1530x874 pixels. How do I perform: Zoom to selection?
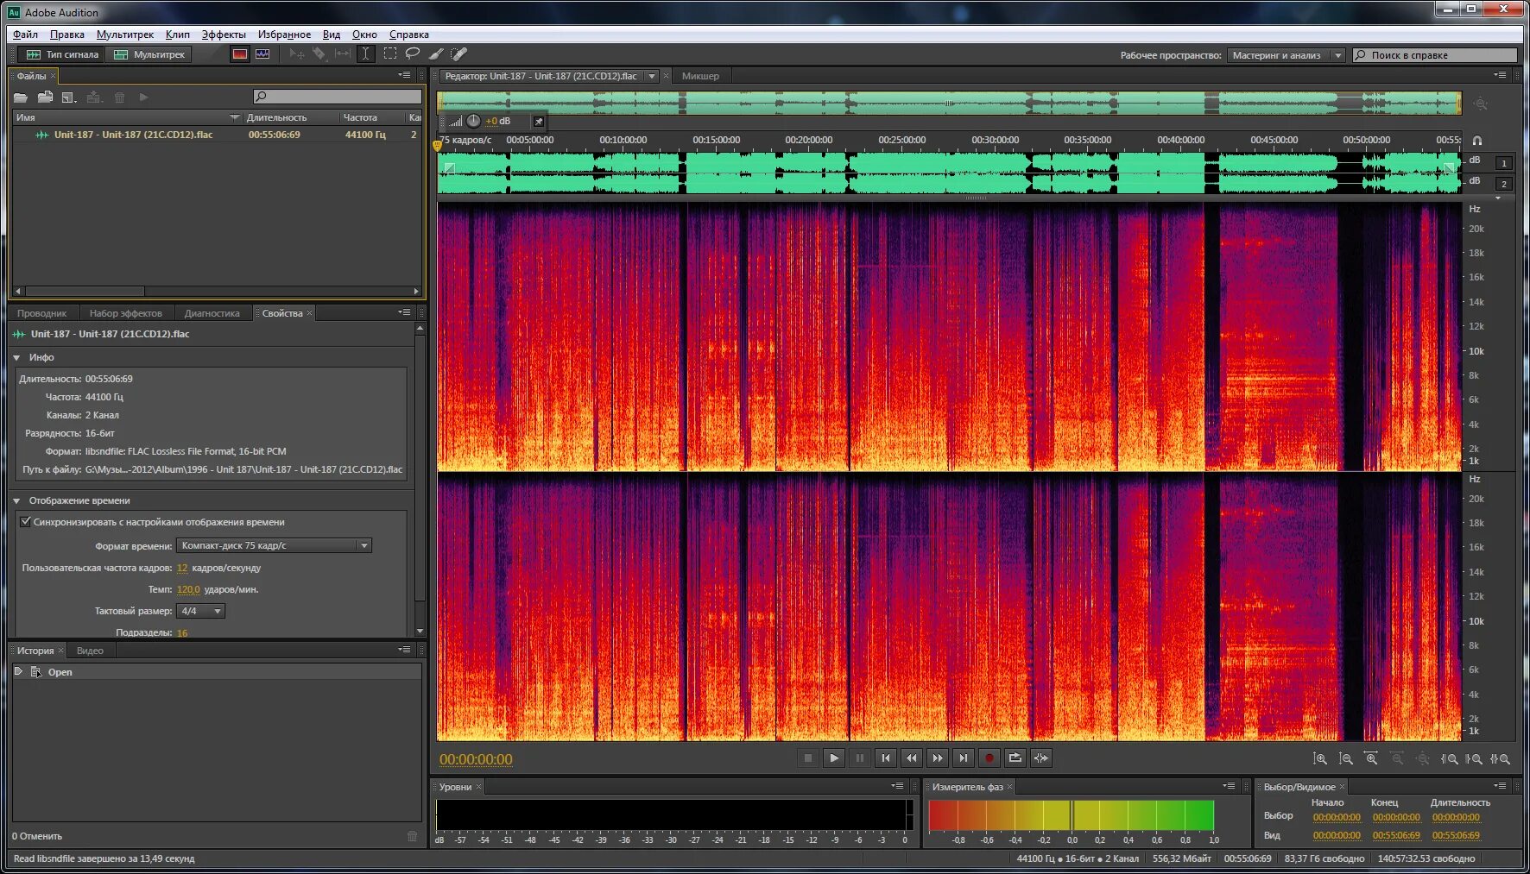pos(1501,759)
